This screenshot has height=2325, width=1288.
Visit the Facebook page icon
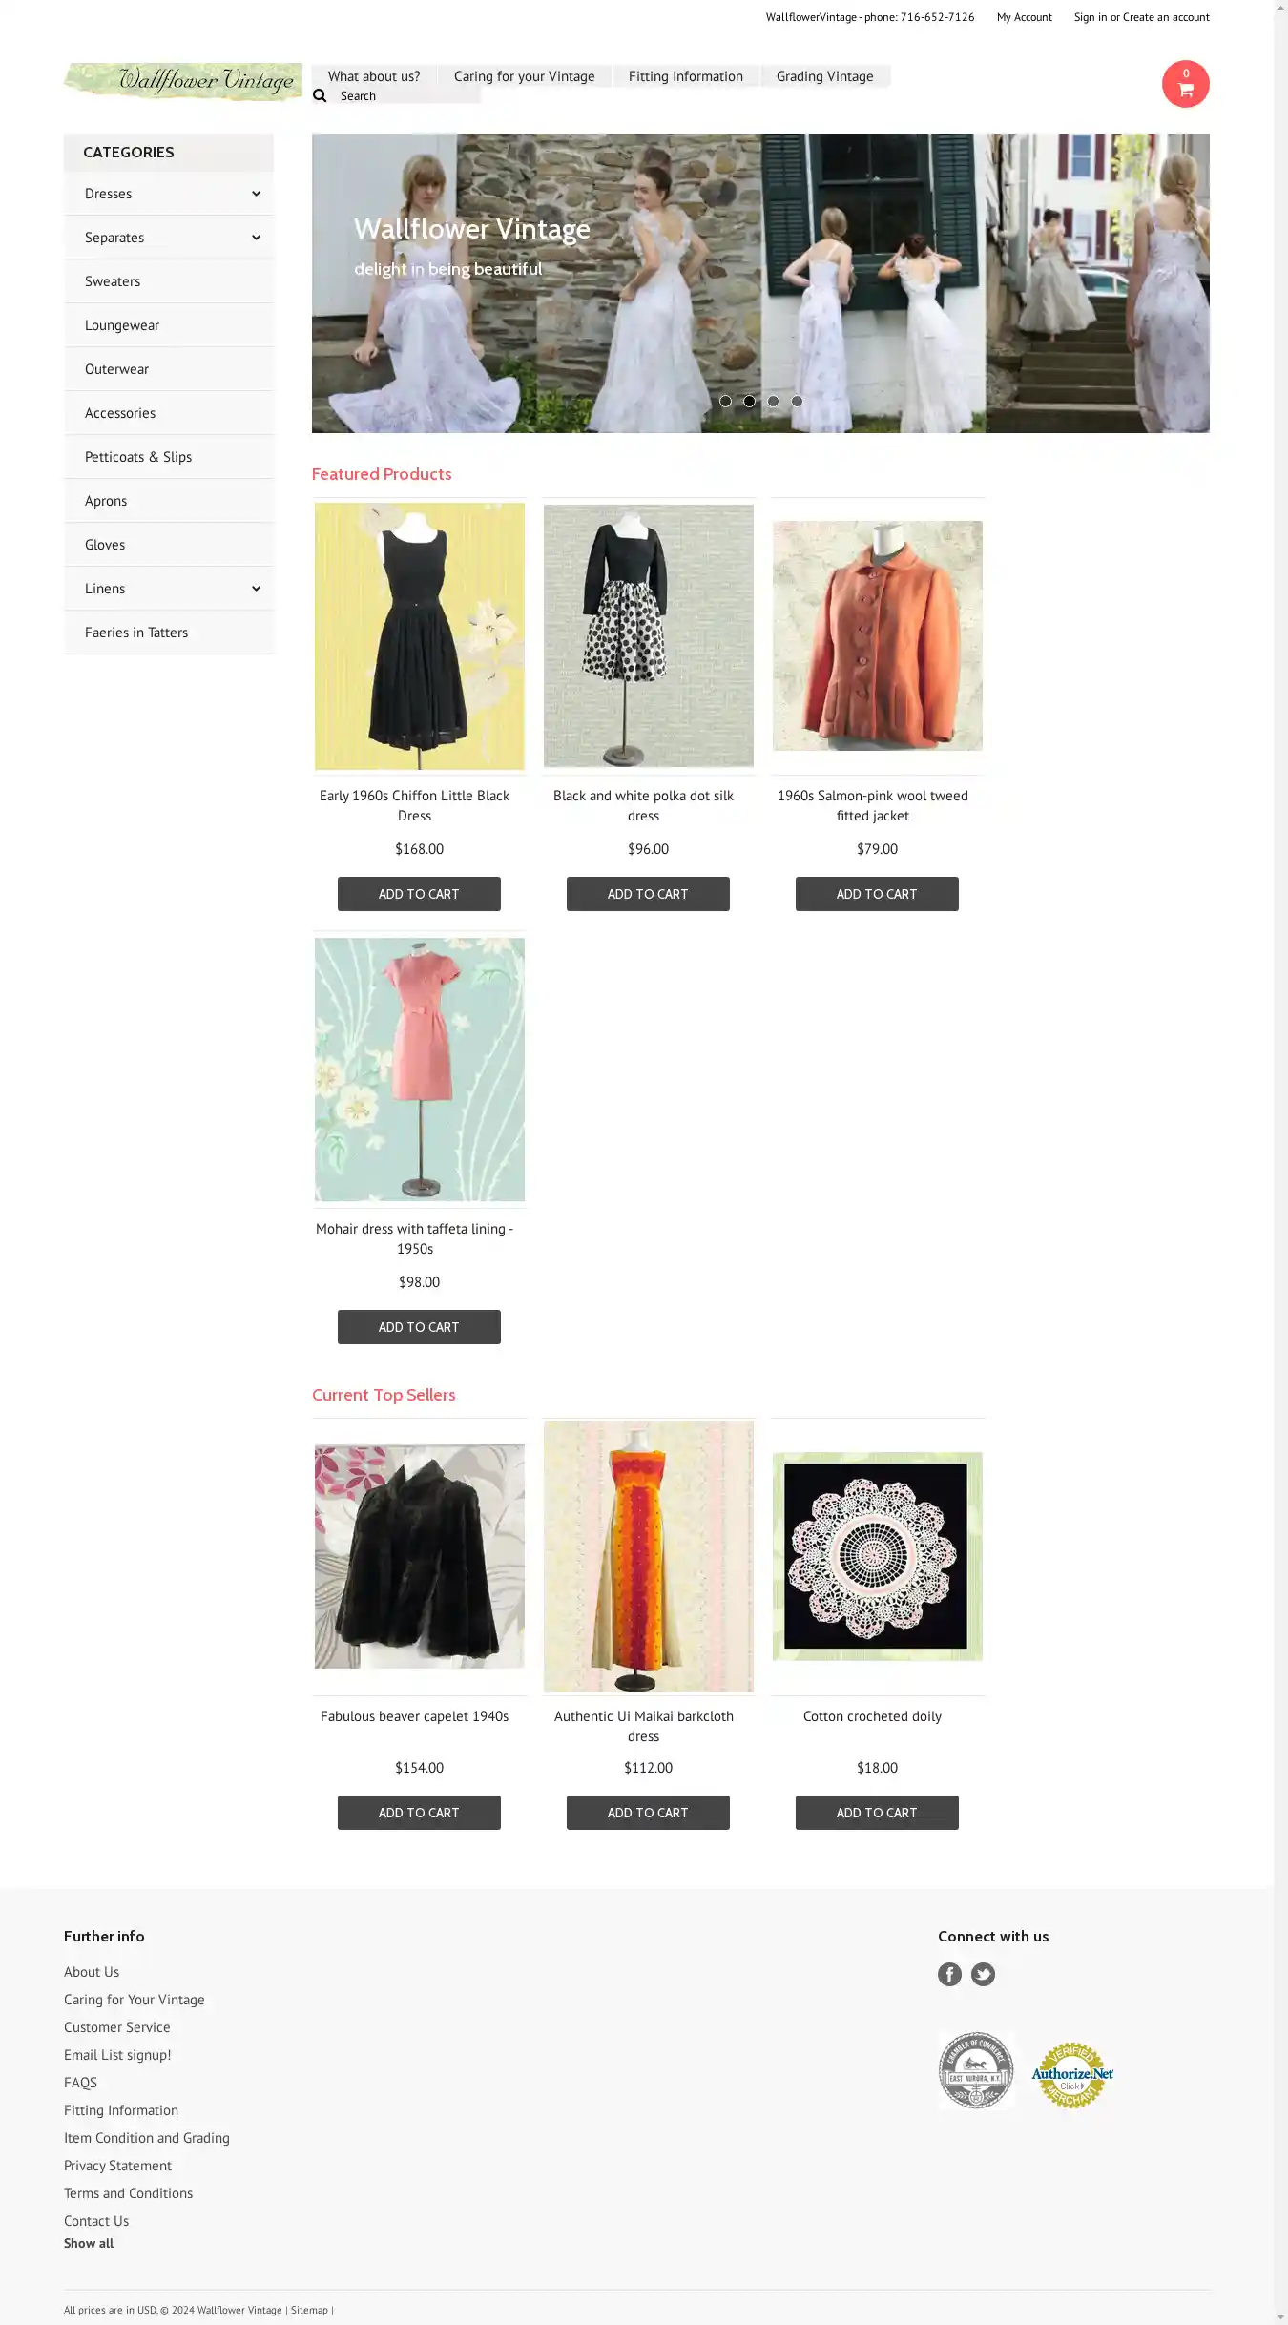point(949,1974)
